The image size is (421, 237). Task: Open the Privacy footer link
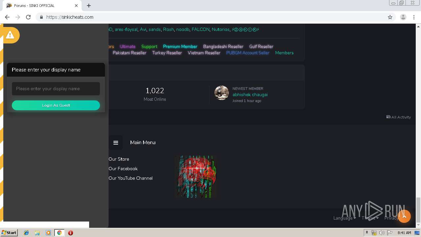point(391,218)
